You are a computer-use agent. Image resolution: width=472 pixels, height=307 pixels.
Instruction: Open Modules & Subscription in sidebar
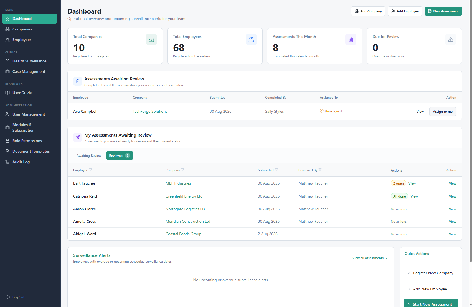(x=29, y=127)
